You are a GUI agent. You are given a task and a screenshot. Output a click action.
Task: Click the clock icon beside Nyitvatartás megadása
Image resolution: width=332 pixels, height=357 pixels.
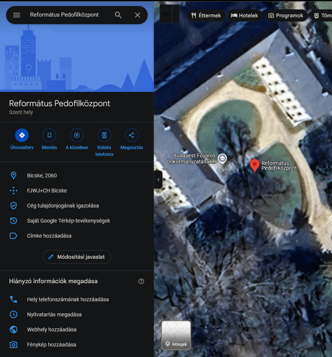(x=14, y=314)
